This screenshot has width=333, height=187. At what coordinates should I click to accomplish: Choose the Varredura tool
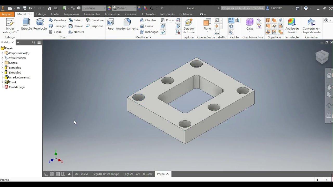click(x=57, y=20)
